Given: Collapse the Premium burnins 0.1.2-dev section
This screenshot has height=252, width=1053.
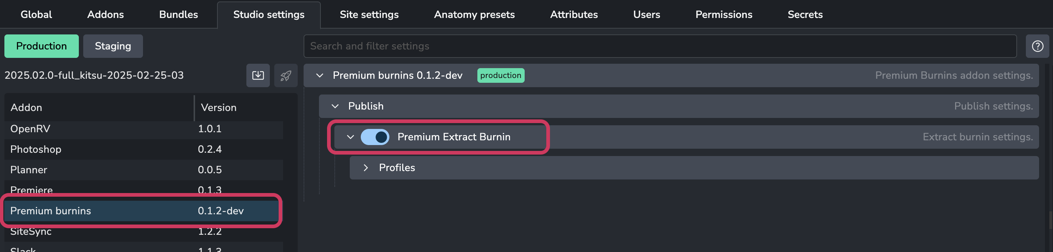Looking at the screenshot, I should (320, 75).
